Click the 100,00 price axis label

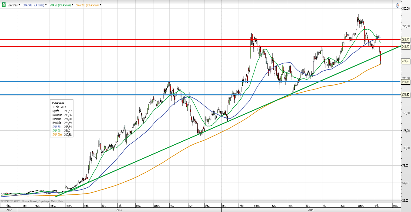click(406, 148)
